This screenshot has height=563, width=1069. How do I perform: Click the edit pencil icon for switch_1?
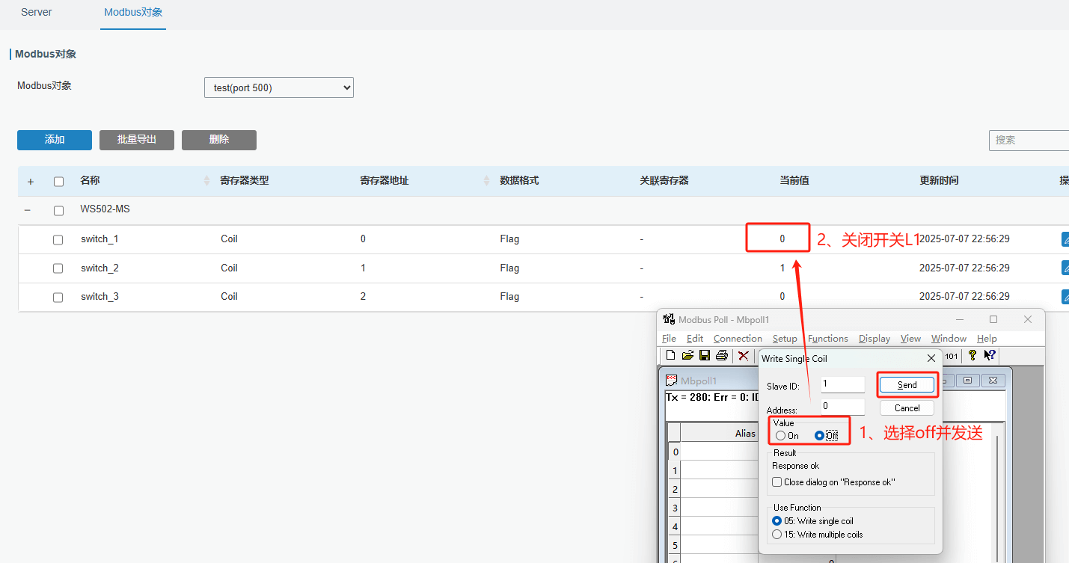coord(1065,239)
